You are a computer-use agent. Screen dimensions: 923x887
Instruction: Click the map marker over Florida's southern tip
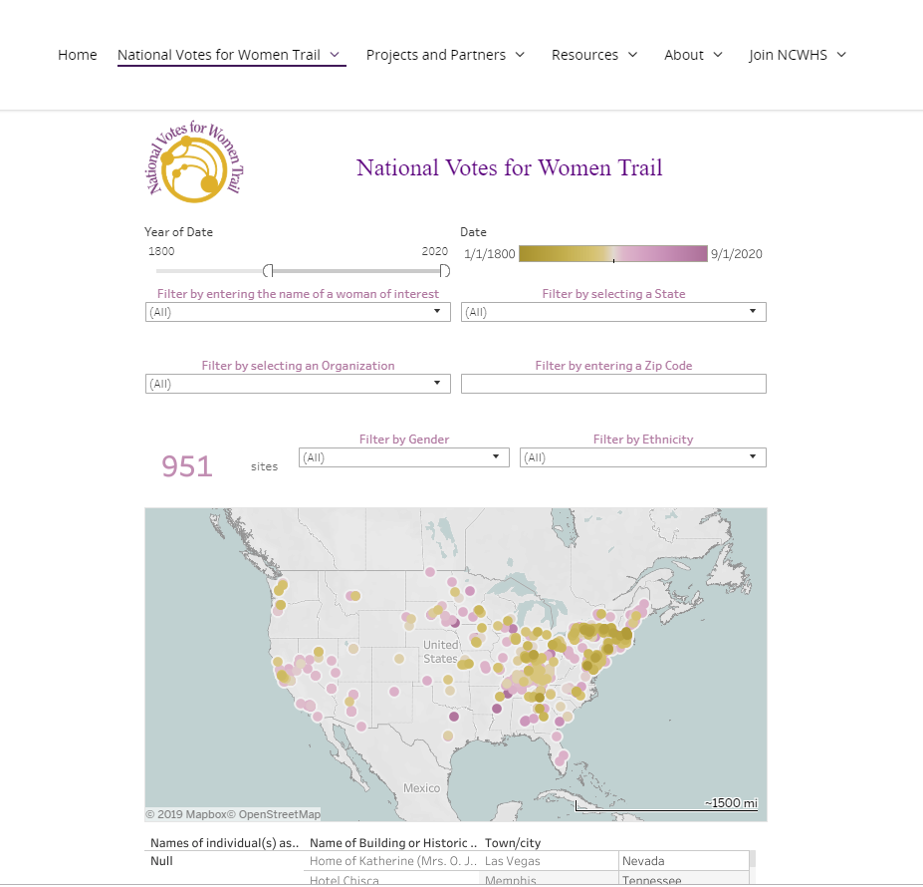(560, 761)
